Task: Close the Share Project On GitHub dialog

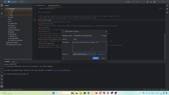Action: coord(106,31)
